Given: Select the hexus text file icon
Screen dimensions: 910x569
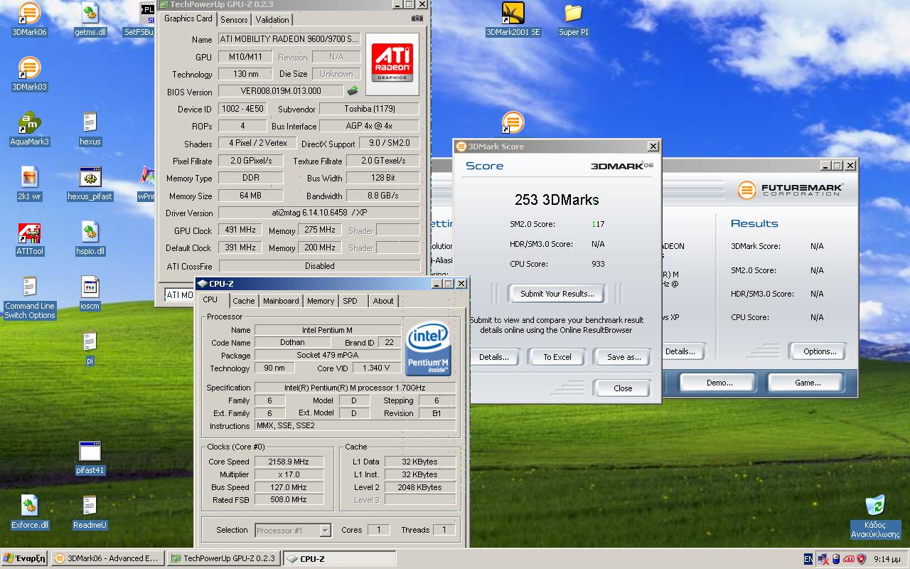Looking at the screenshot, I should 90,129.
